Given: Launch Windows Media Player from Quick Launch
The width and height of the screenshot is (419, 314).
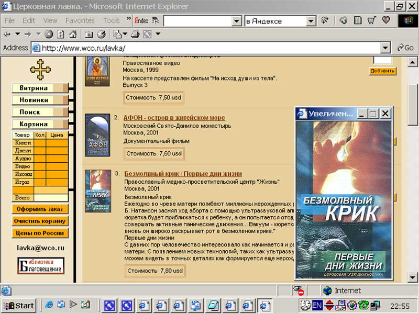Looking at the screenshot, I should 73,305.
